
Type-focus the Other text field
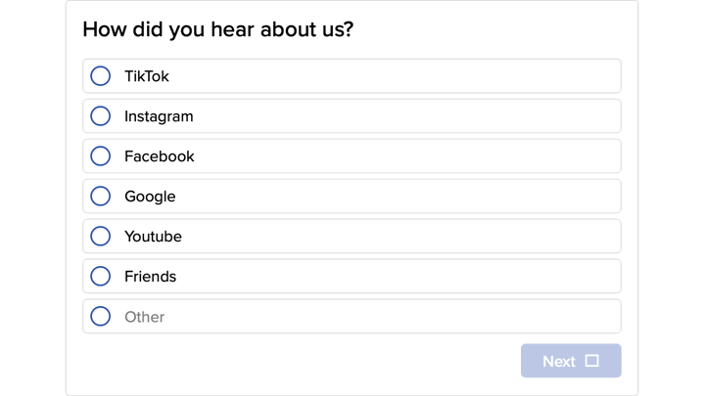(x=362, y=317)
